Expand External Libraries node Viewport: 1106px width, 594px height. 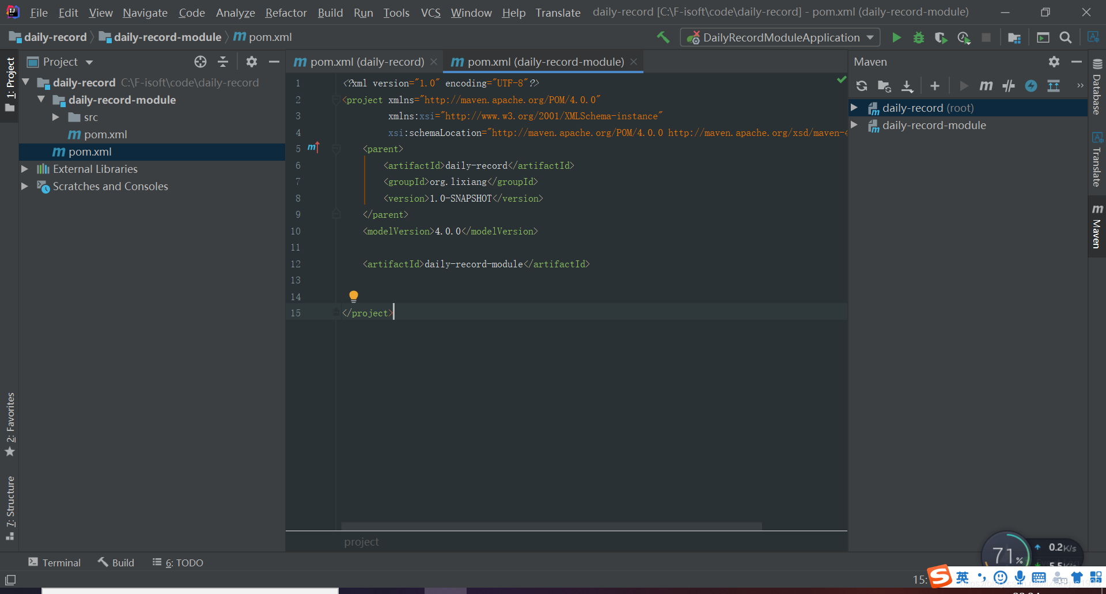pyautogui.click(x=24, y=169)
